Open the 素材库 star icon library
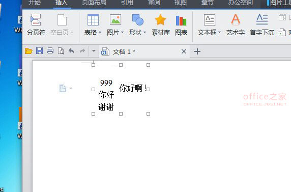The height and width of the screenshot is (192, 291). [160, 20]
